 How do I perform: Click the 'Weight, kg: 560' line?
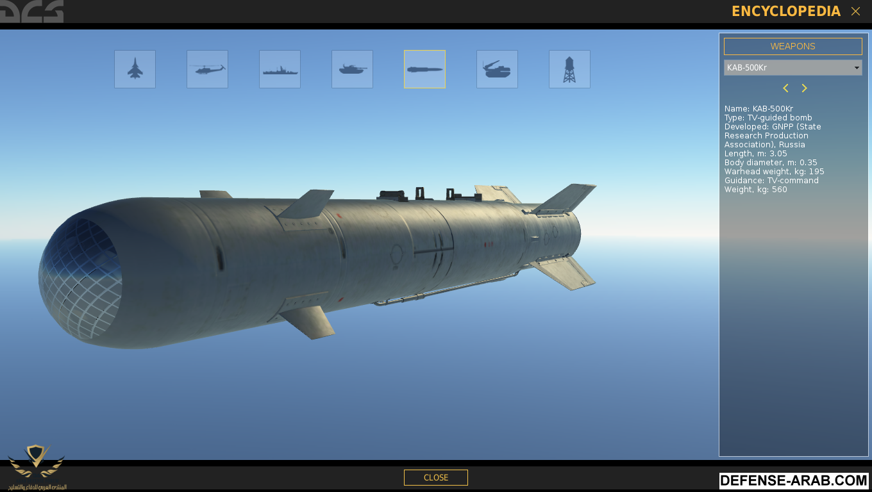click(x=756, y=190)
